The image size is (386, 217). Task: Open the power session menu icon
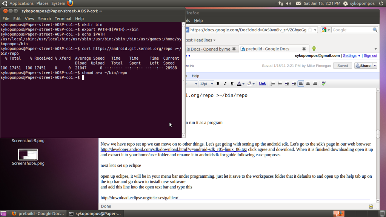(x=381, y=3)
